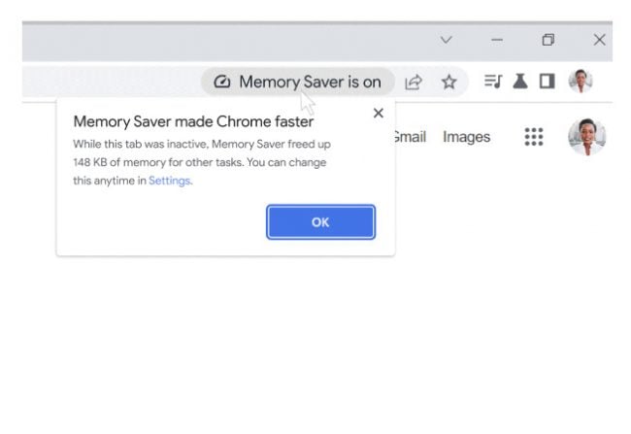Open Chrome Labs flask icon

(520, 82)
